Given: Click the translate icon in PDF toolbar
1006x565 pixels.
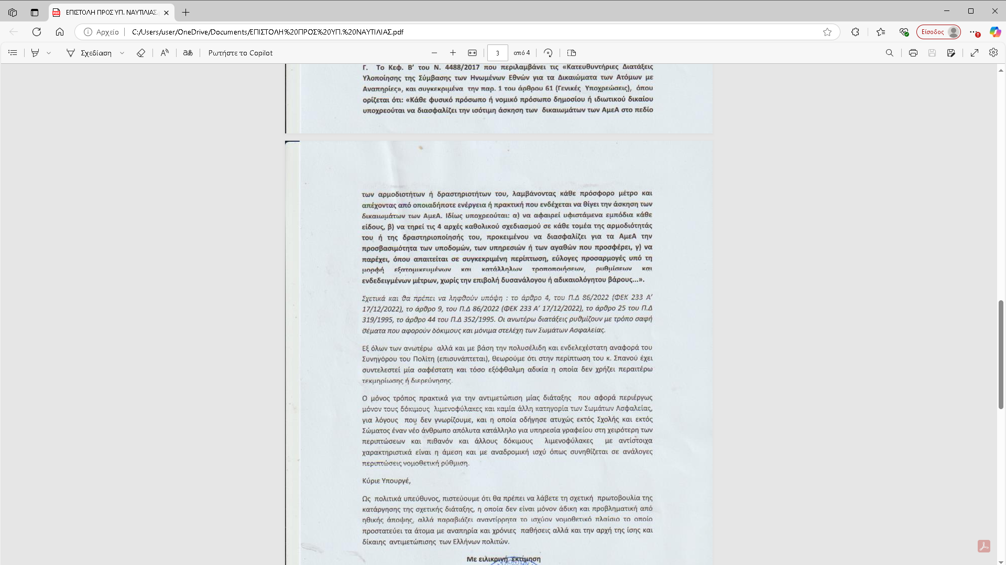Looking at the screenshot, I should pos(188,53).
